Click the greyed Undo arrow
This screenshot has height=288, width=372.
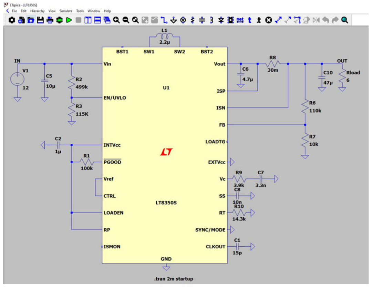pyautogui.click(x=326, y=20)
